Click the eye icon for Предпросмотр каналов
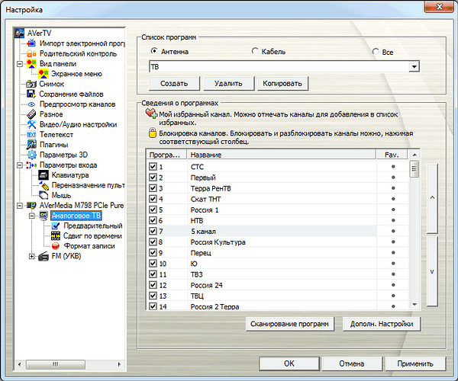The width and height of the screenshot is (458, 381). tap(31, 104)
